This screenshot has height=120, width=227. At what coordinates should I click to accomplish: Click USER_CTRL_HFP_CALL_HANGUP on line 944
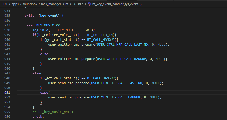tap(121, 59)
